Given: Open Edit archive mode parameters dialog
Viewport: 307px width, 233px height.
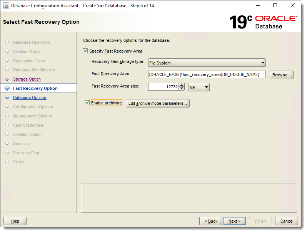Looking at the screenshot, I should [x=158, y=103].
